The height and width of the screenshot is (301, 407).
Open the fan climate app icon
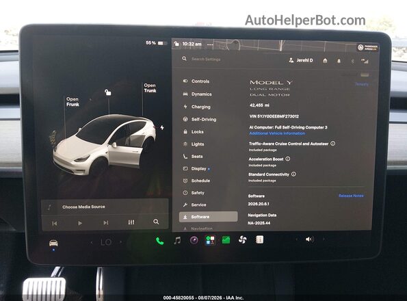pos(242,239)
